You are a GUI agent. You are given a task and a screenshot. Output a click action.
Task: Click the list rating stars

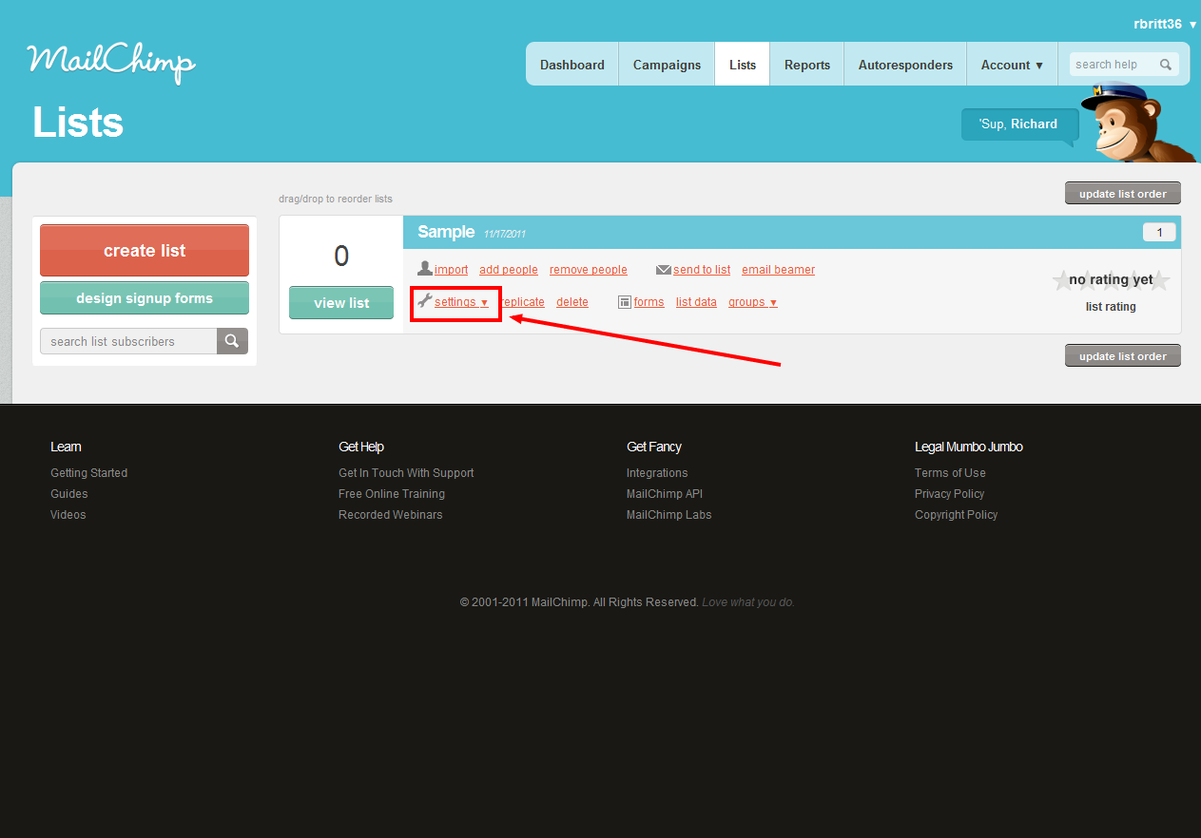click(1111, 280)
